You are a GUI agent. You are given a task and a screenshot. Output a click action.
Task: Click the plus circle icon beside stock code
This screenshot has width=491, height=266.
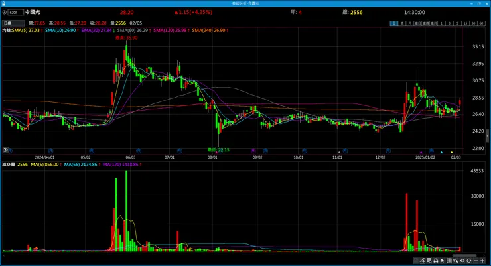click(5, 12)
